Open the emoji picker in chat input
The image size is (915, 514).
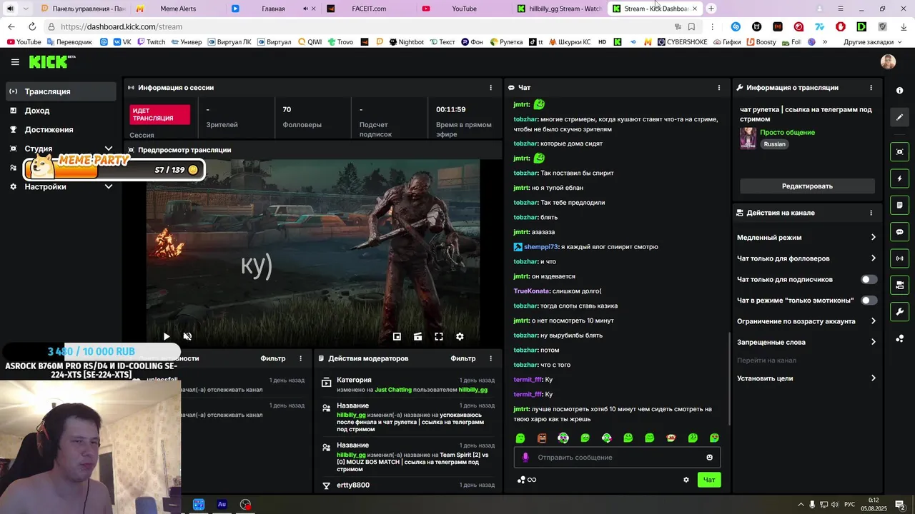710,457
